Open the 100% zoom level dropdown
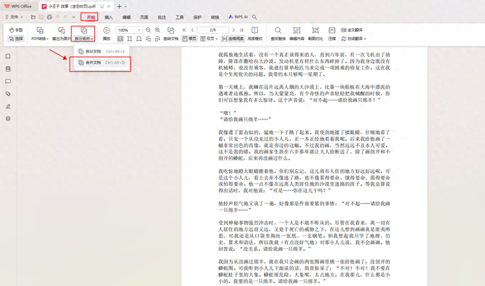 pos(129,30)
